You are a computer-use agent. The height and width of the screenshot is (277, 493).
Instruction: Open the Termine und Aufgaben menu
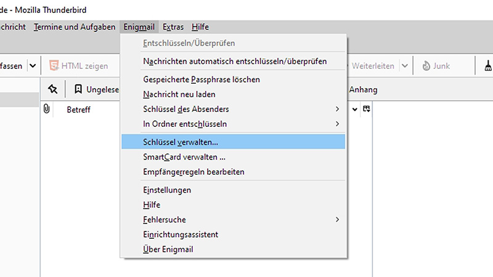pos(75,27)
